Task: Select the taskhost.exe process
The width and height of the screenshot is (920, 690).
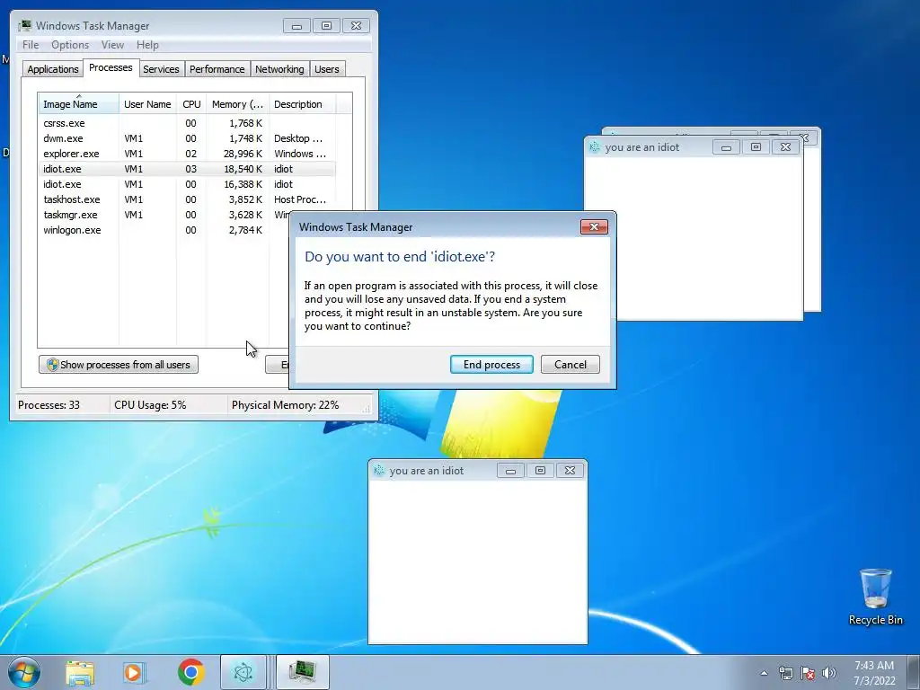Action: pyautogui.click(x=187, y=199)
